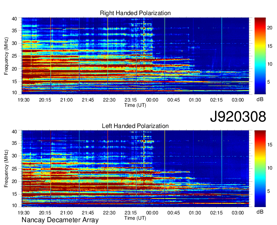Click the 20:15 tick label on the top time axis
Viewport: 277px width, 225px height.
click(45, 100)
